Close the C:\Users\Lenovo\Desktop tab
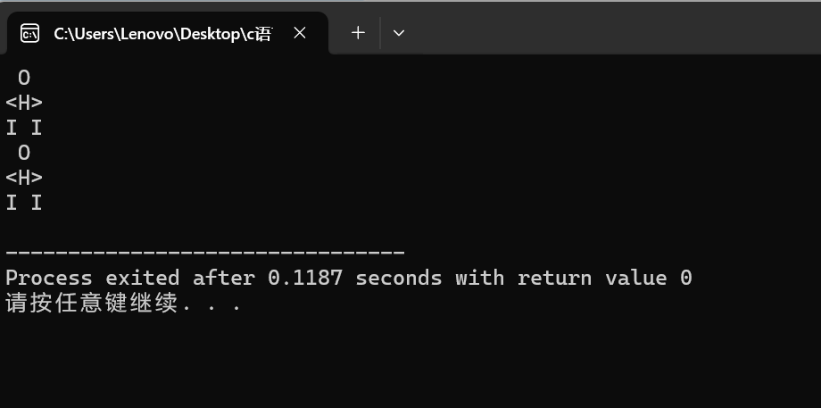This screenshot has height=408, width=821. click(x=300, y=33)
